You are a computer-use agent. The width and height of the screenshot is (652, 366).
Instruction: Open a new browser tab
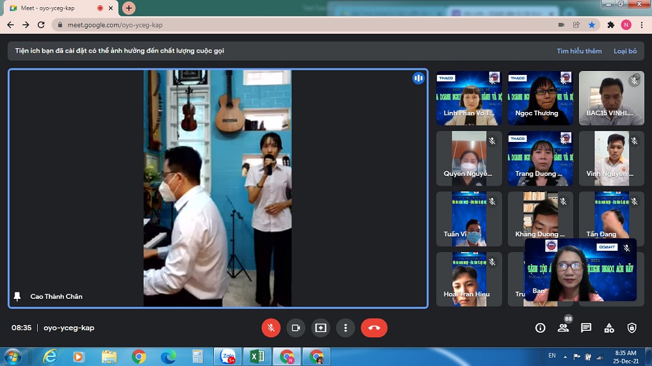point(129,8)
